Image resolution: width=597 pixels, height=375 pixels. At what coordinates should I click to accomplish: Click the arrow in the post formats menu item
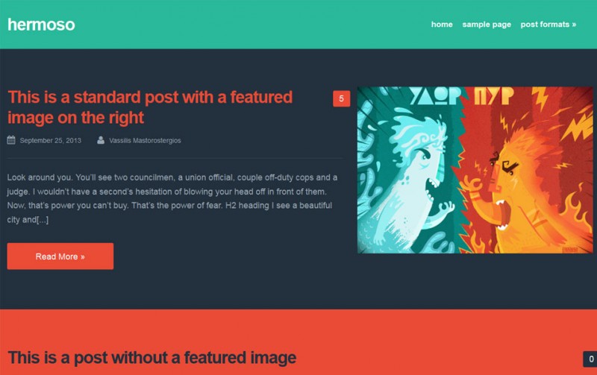point(574,25)
